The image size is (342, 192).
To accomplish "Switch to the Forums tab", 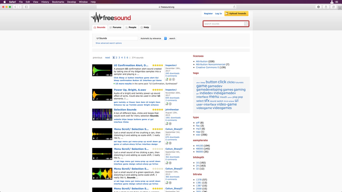I will tap(115, 27).
